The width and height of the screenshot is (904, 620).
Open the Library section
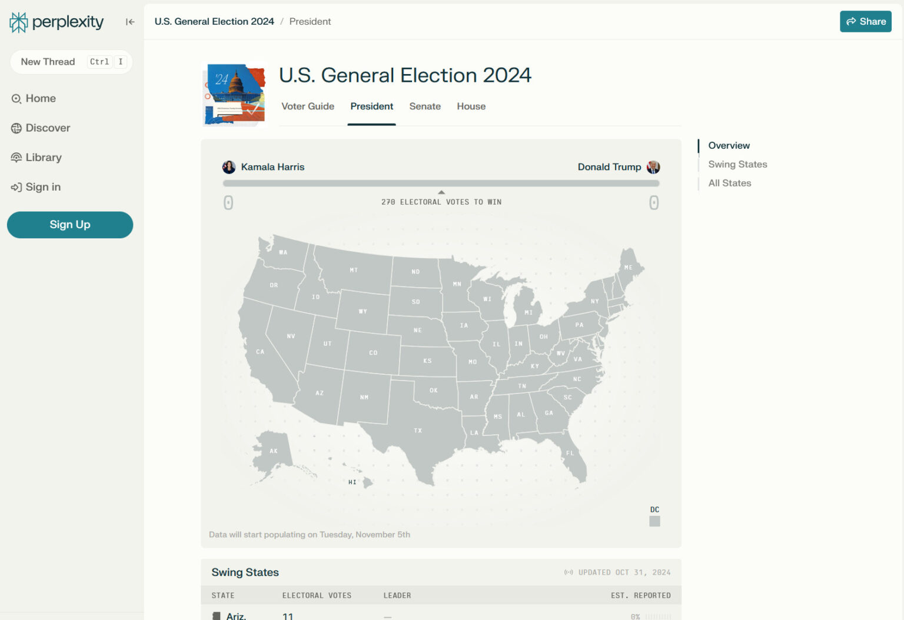(x=44, y=157)
